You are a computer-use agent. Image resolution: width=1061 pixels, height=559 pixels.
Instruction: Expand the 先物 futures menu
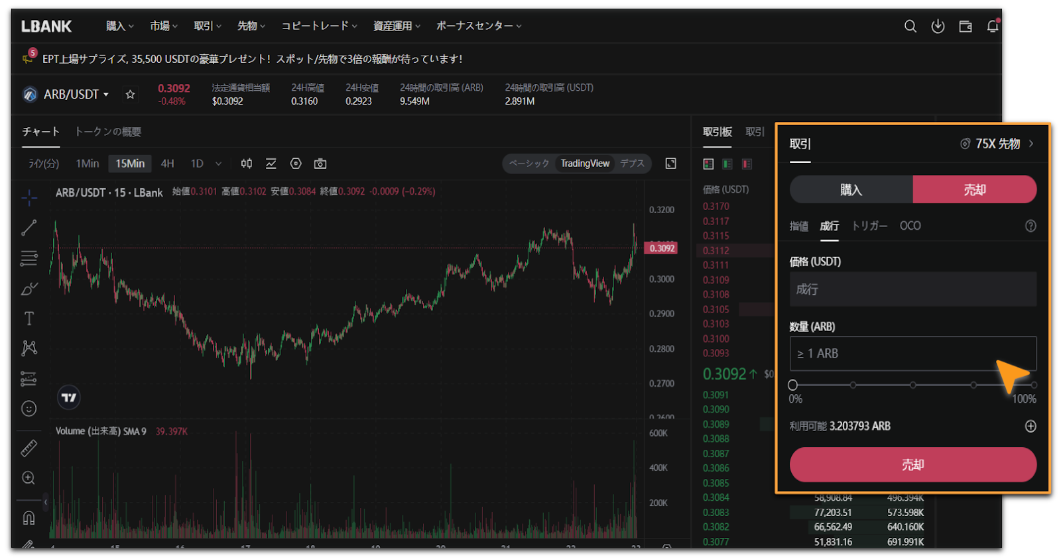[x=251, y=26]
